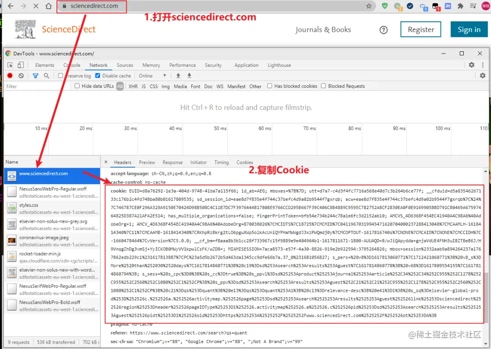Toggle device toolbar icon in DevTools
Screen dimensions: 491x349
point(20,65)
